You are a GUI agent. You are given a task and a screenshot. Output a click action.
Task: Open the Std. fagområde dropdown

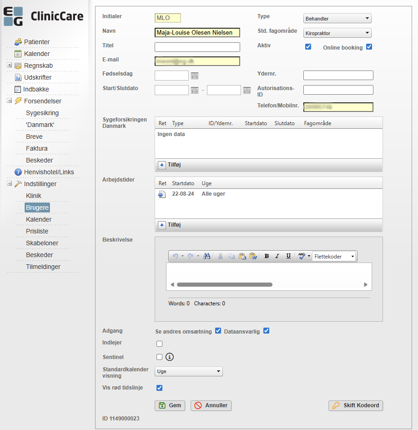[x=337, y=33]
